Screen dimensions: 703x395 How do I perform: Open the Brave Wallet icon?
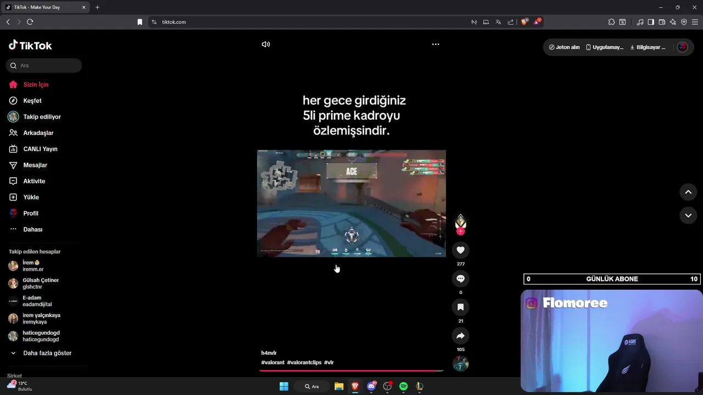(x=662, y=22)
